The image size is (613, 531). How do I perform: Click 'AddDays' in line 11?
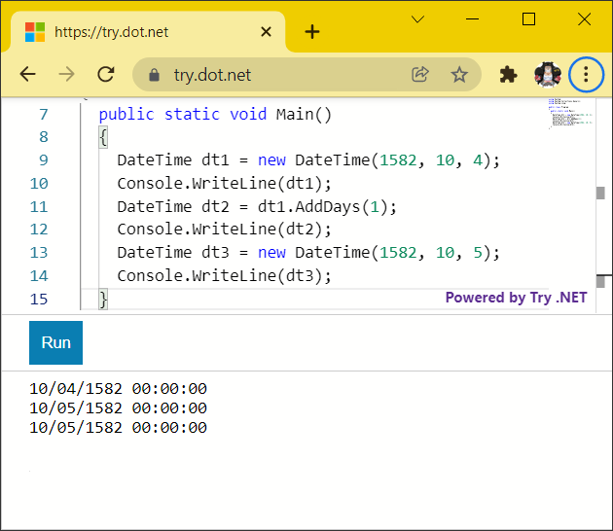tap(327, 207)
